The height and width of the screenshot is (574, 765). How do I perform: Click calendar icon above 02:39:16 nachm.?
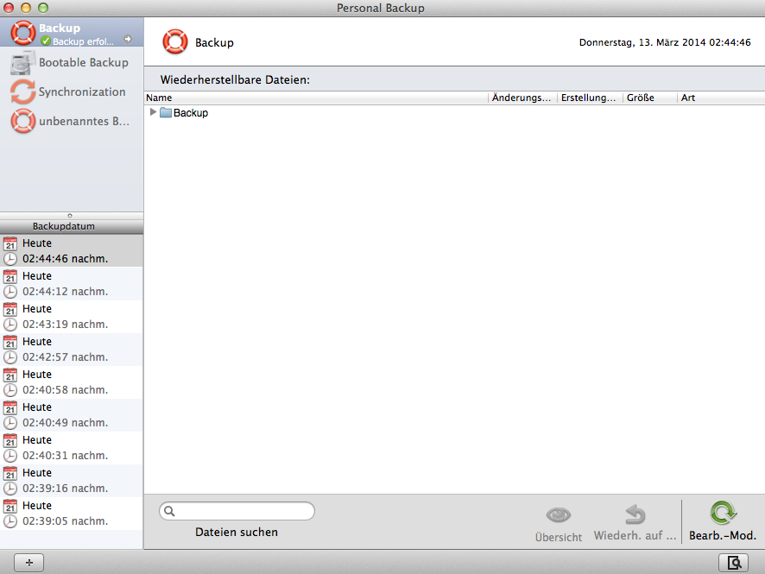(x=10, y=473)
